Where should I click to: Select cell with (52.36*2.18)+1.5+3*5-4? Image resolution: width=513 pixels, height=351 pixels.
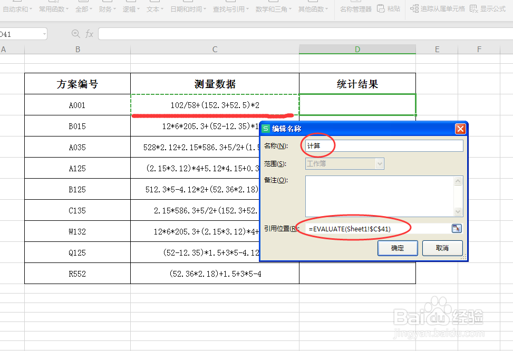[215, 274]
